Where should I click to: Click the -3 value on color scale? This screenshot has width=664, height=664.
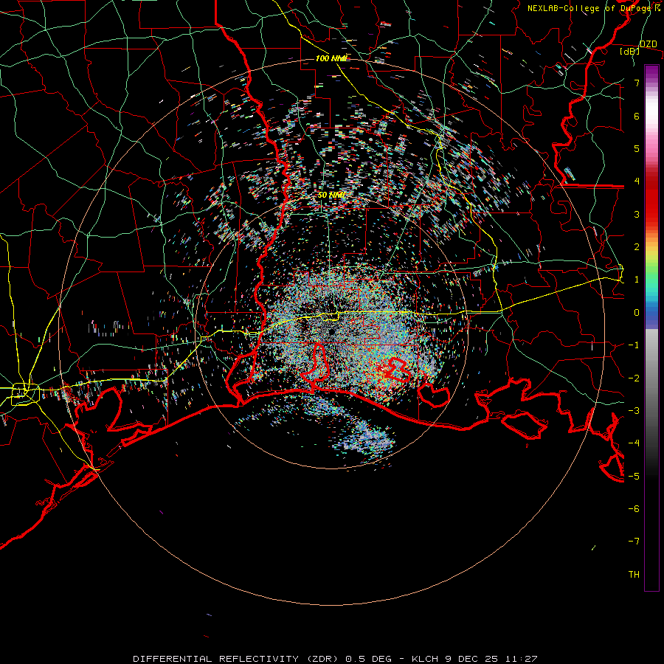634,411
